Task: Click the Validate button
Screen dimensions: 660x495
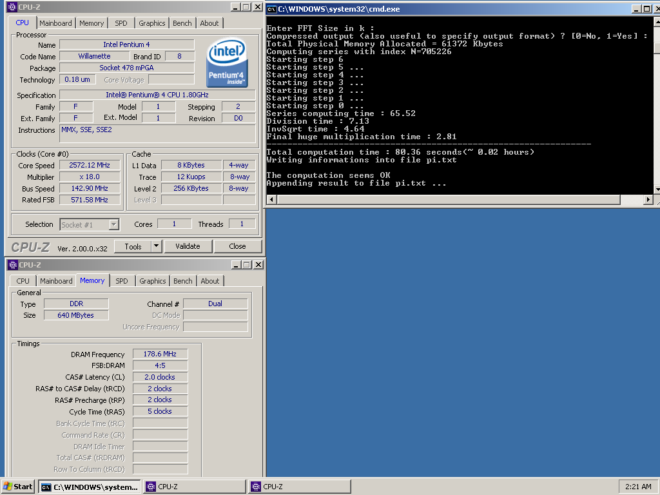Action: click(188, 246)
